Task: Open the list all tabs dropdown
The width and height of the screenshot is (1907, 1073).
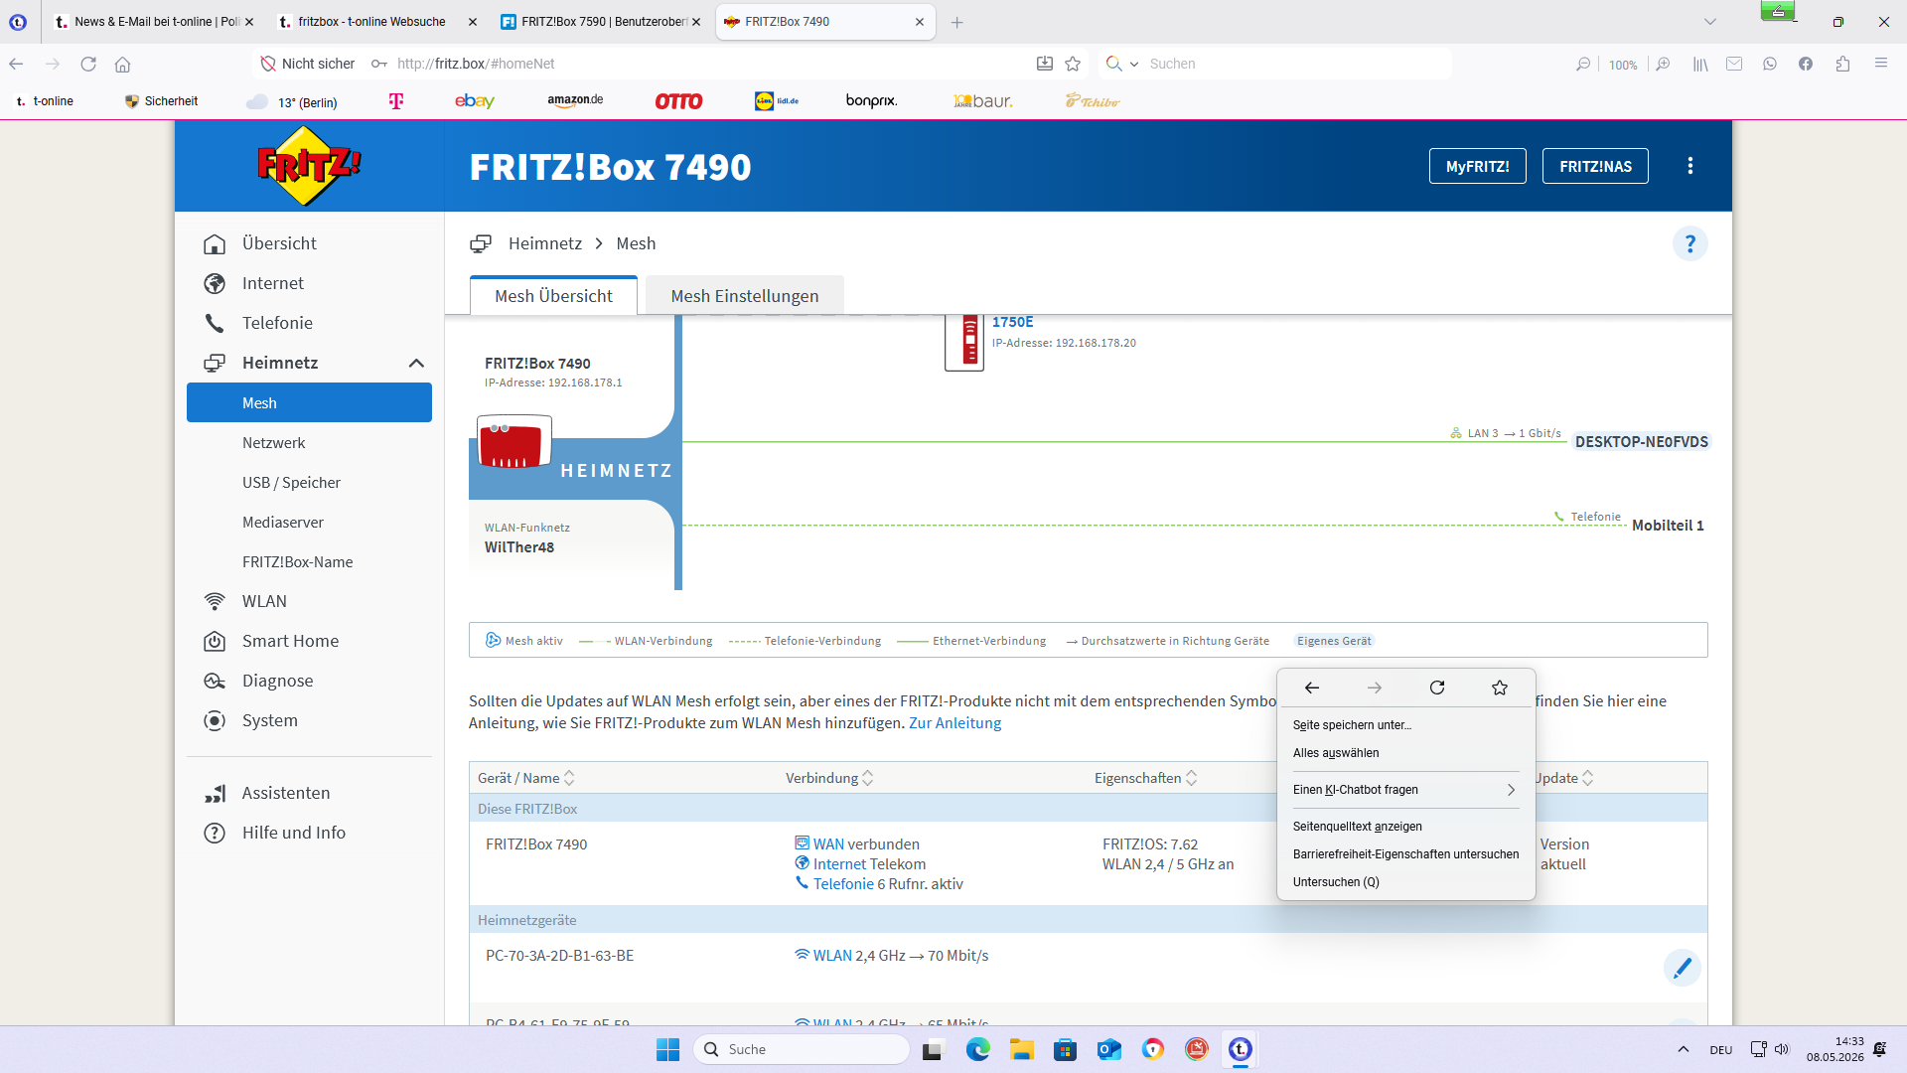Action: coord(1709,22)
